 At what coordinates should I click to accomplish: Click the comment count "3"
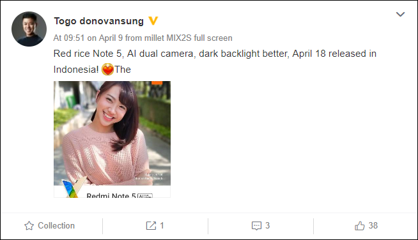point(268,225)
